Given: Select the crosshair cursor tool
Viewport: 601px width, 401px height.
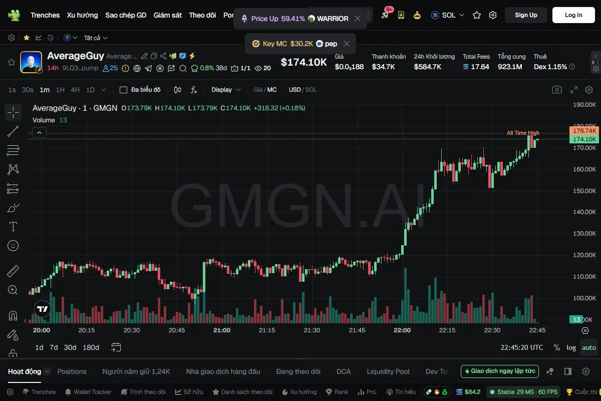Looking at the screenshot, I should click(13, 112).
